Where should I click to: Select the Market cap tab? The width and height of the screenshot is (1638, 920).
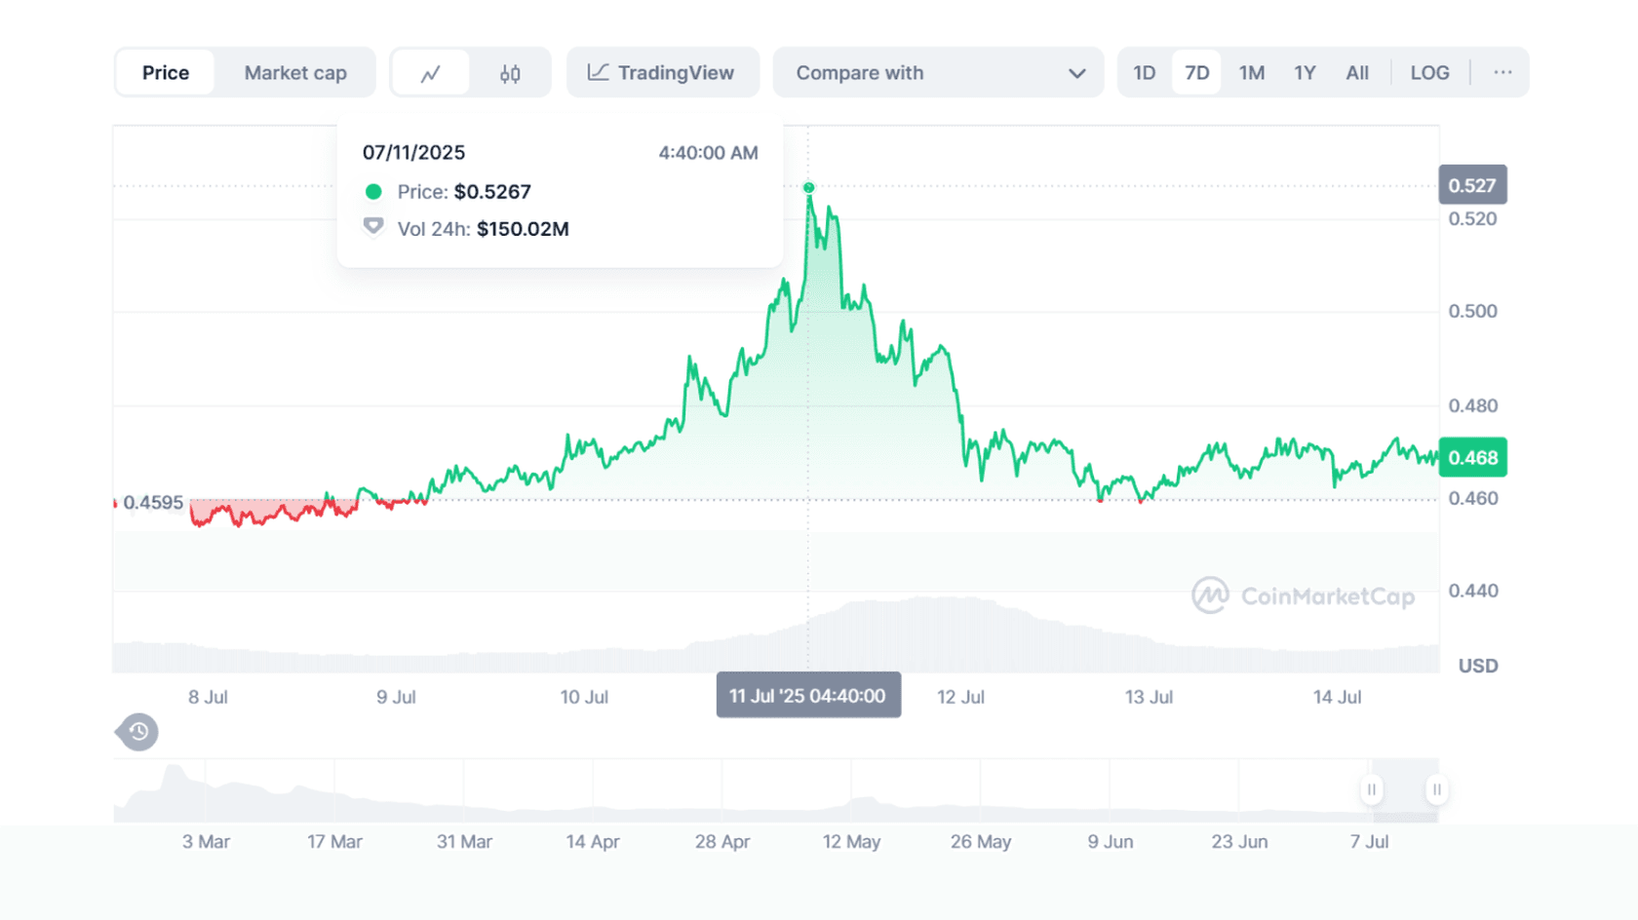pyautogui.click(x=295, y=73)
